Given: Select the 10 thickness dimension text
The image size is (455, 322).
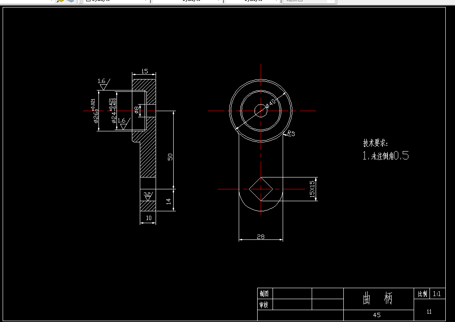Looking at the screenshot, I should pyautogui.click(x=149, y=218).
